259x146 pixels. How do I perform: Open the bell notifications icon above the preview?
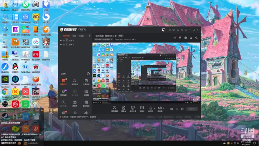pos(191,38)
